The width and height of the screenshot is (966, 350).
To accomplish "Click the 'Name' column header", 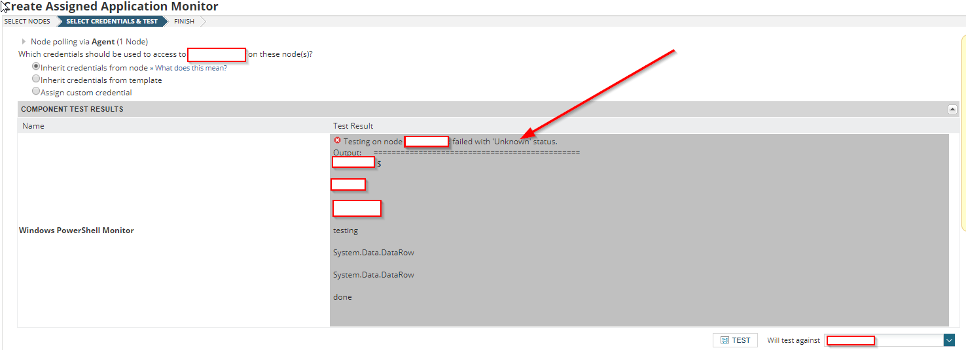I will [33, 125].
